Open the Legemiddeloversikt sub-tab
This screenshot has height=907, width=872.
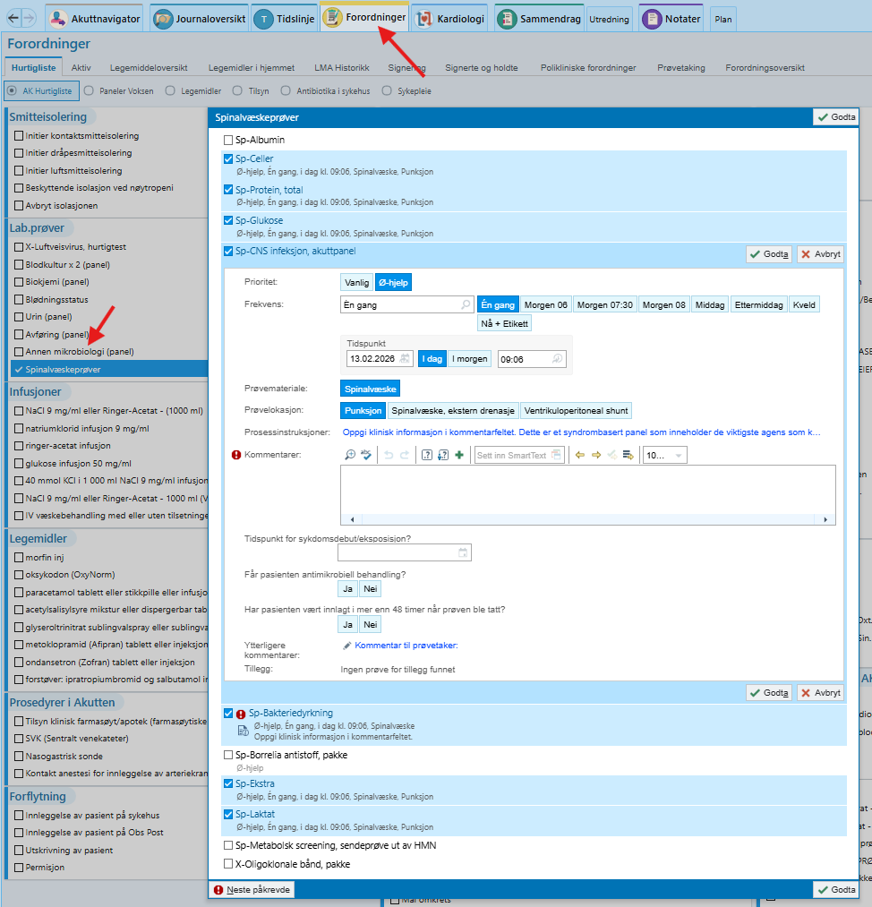click(149, 67)
